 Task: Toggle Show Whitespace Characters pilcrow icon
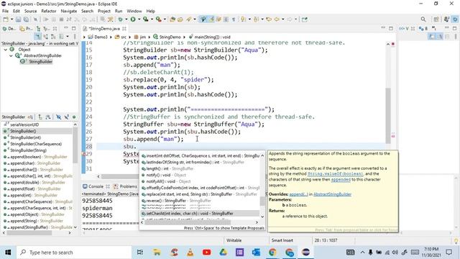(234, 19)
